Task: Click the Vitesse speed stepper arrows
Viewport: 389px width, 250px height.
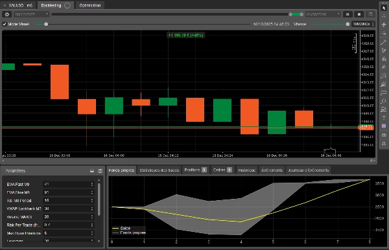Action: point(373,24)
